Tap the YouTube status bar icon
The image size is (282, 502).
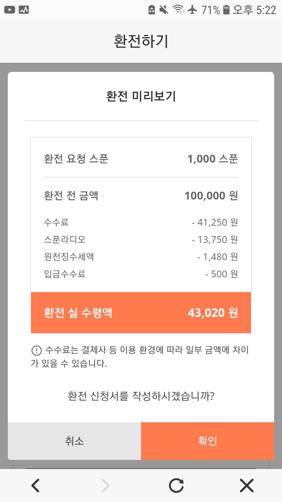coord(10,10)
